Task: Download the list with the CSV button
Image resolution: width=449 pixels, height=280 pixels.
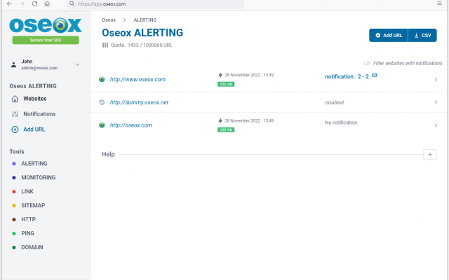Action: [422, 36]
